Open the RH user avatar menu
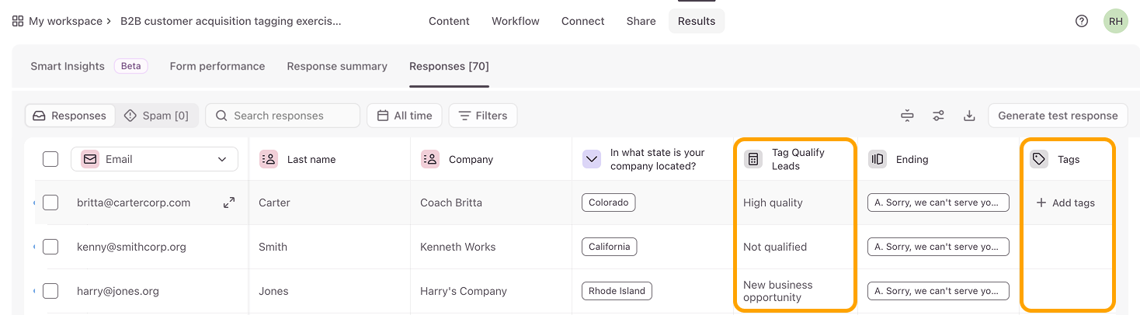 [1116, 21]
